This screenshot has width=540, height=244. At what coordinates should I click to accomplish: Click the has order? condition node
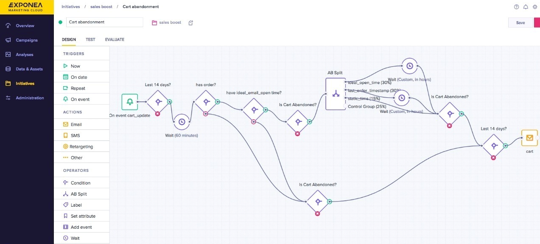pyautogui.click(x=206, y=102)
